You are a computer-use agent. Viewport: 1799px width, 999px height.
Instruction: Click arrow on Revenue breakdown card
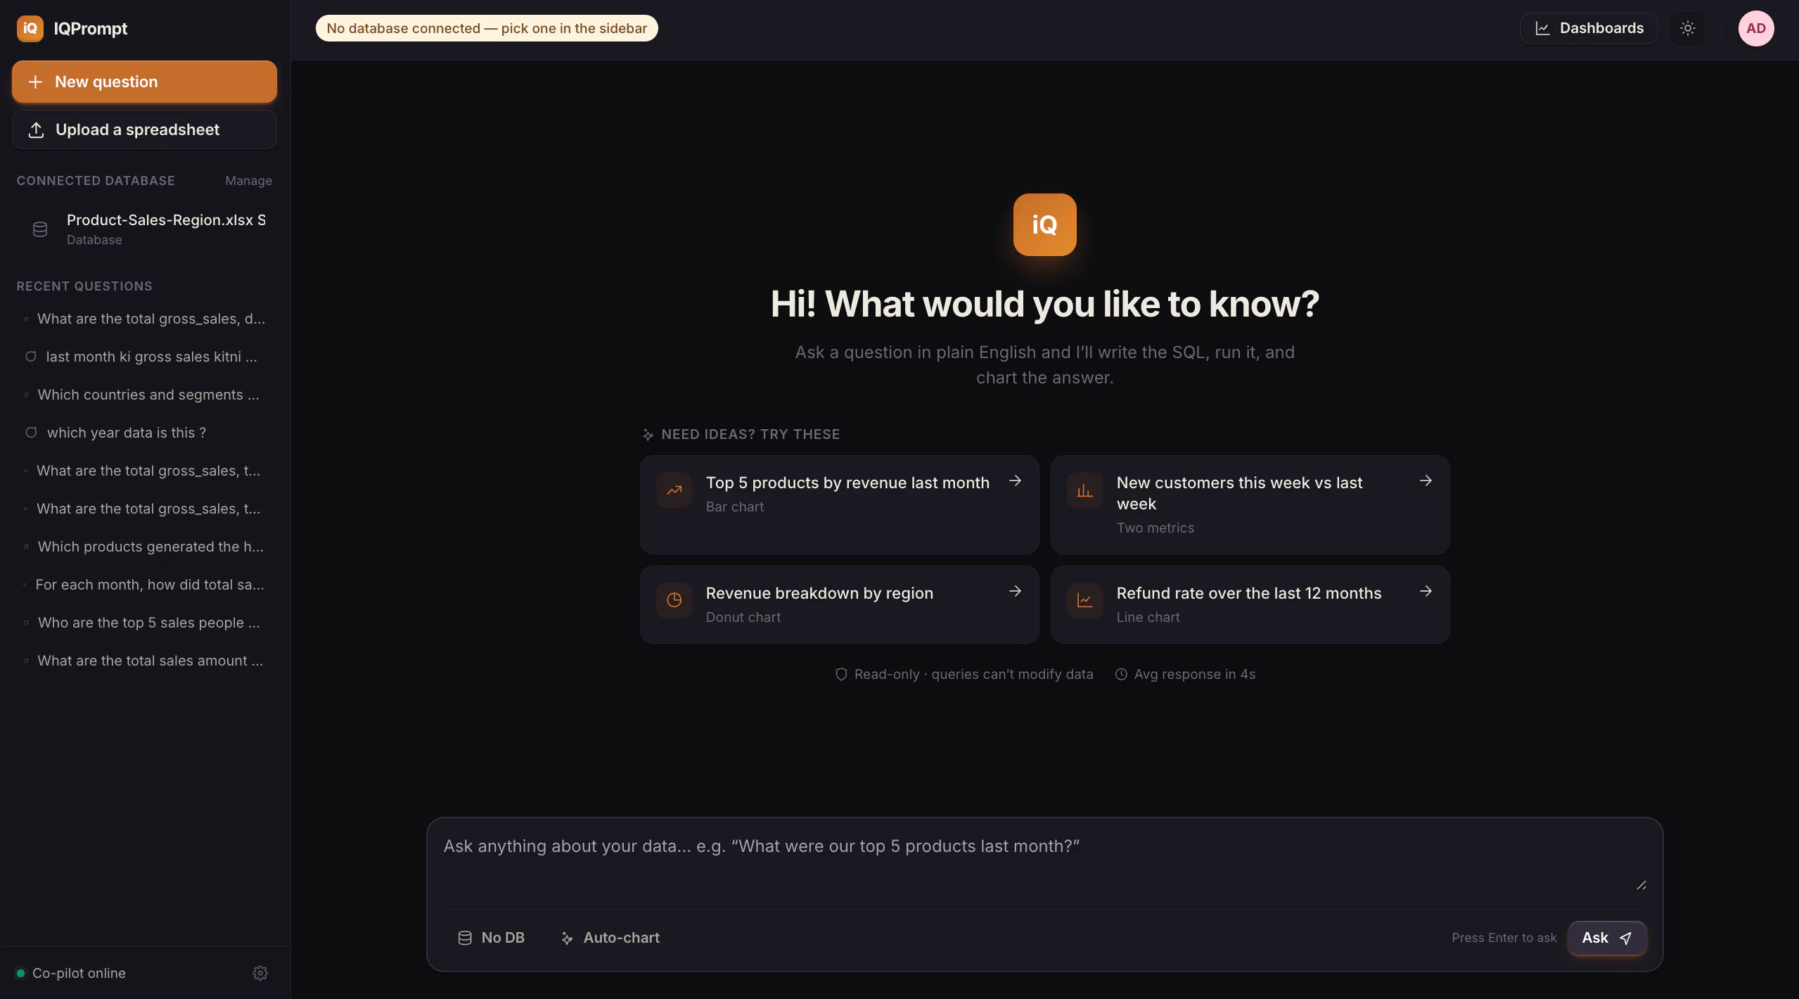coord(1015,592)
